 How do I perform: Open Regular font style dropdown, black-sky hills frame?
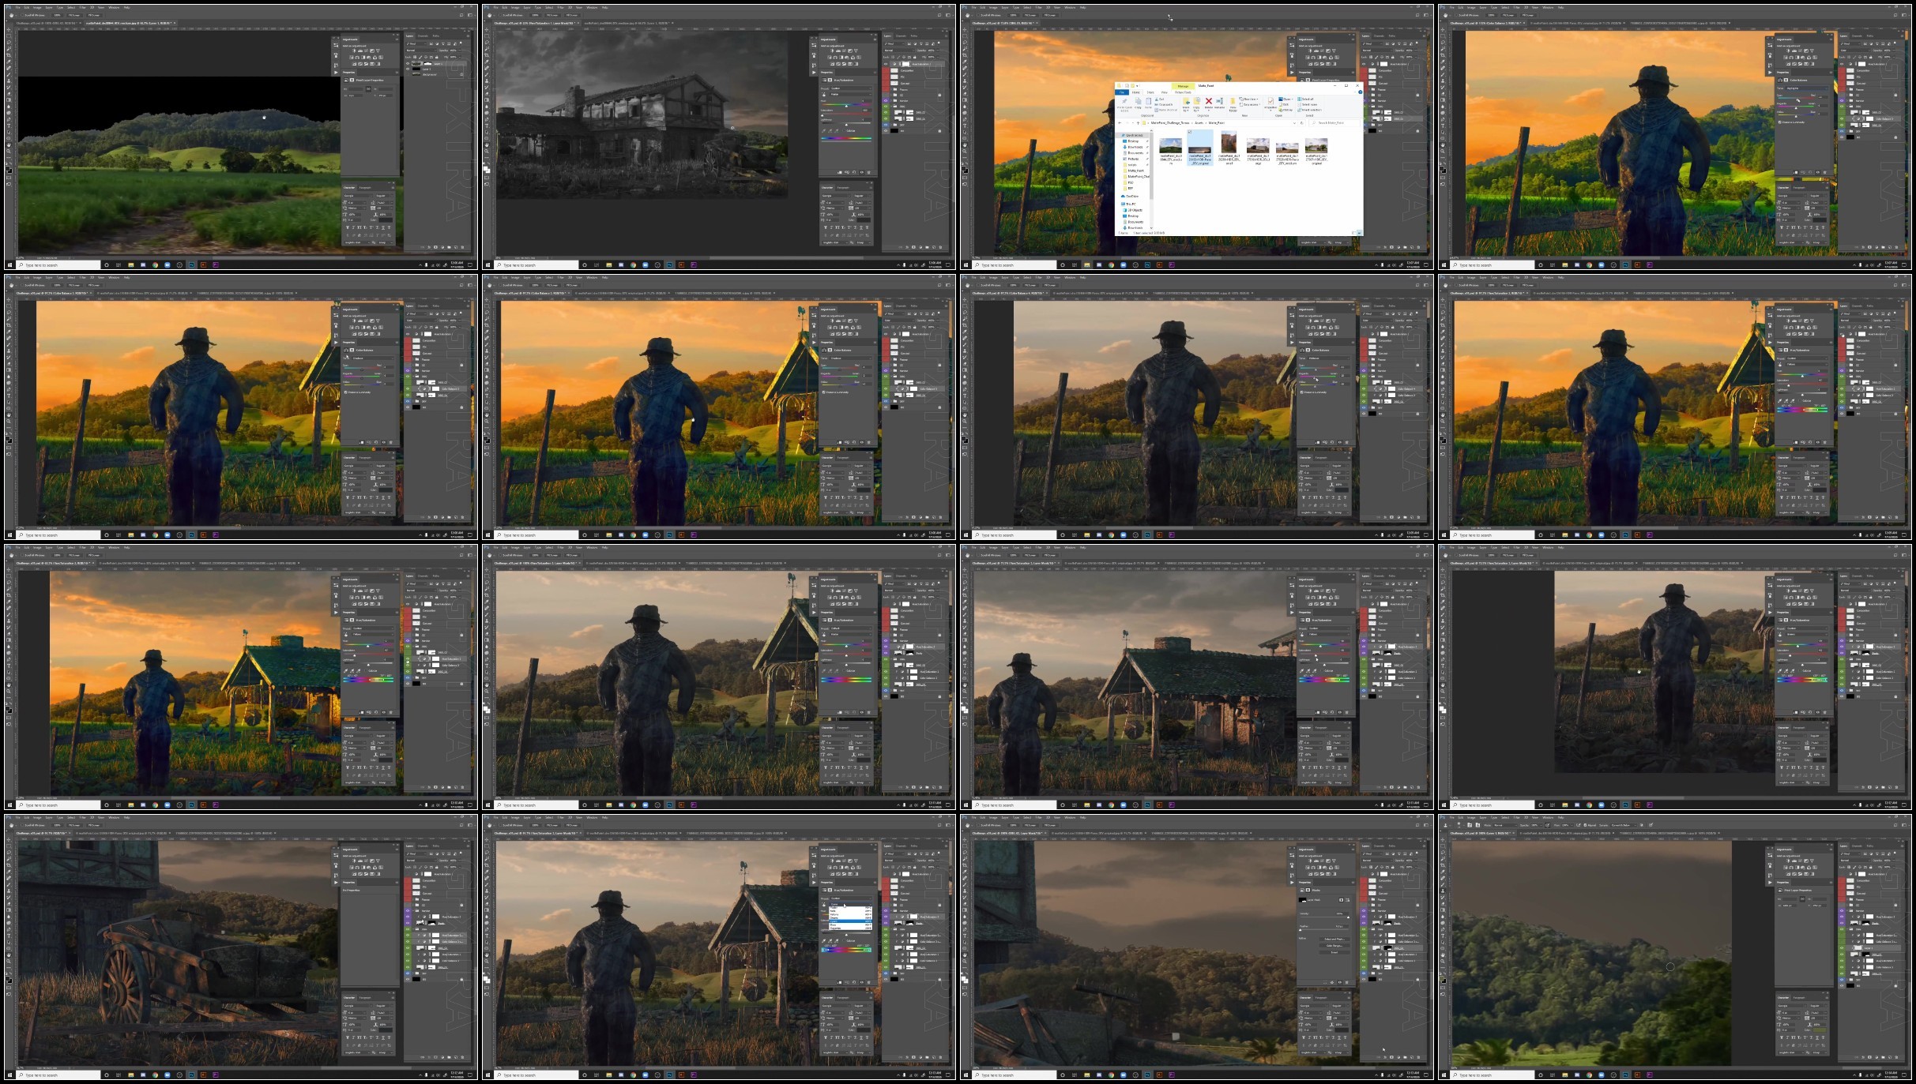(384, 196)
